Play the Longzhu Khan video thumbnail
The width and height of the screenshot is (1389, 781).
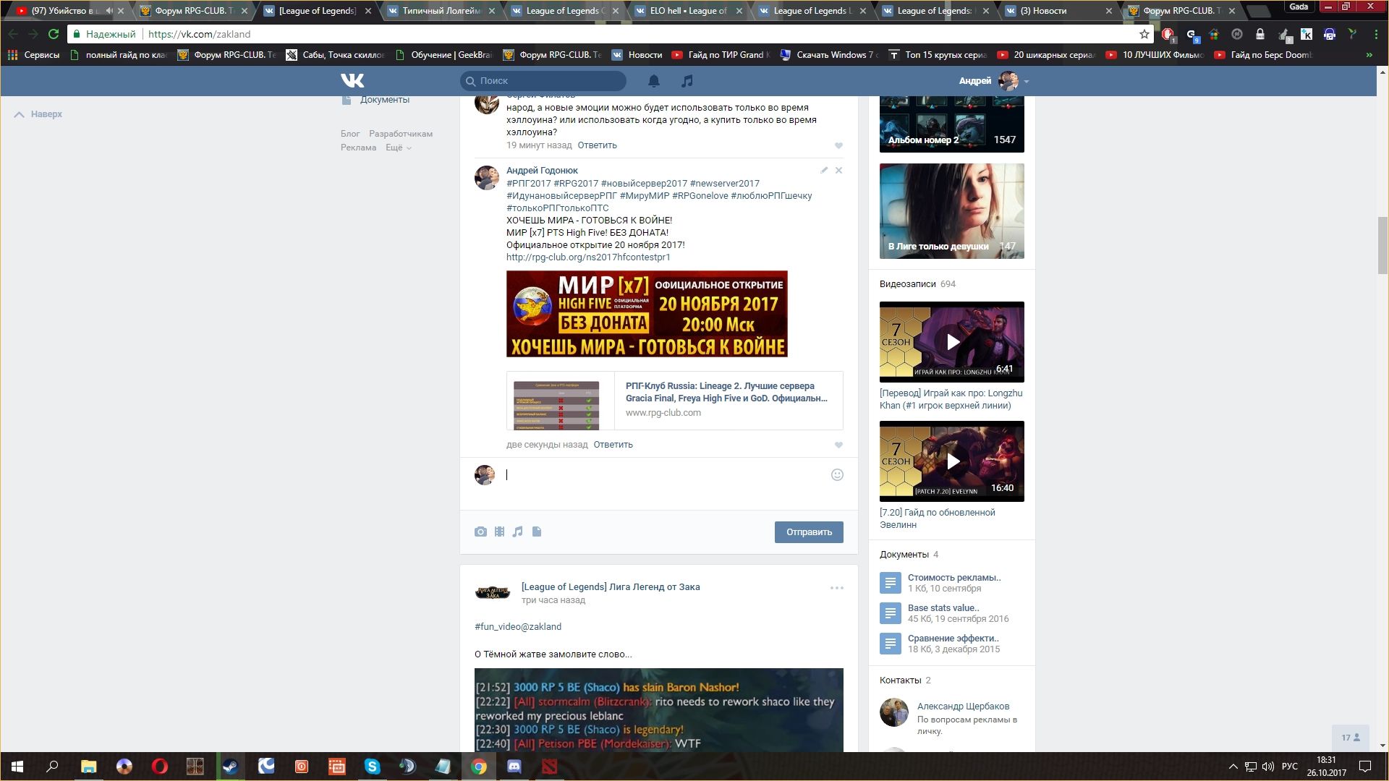(x=952, y=342)
